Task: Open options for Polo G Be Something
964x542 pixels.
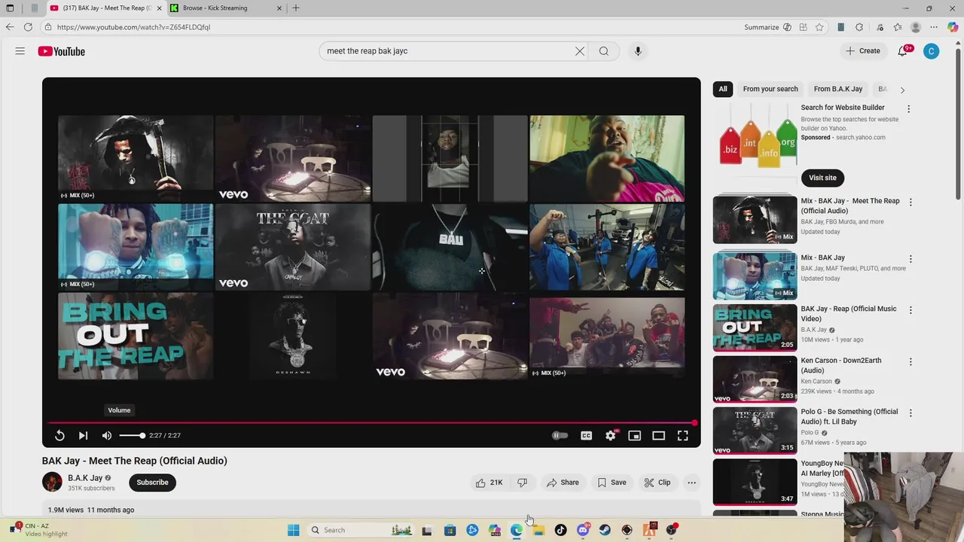Action: (x=911, y=413)
